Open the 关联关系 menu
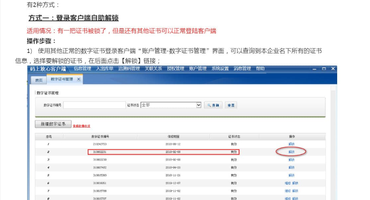This screenshot has height=200, width=370. 153,69
